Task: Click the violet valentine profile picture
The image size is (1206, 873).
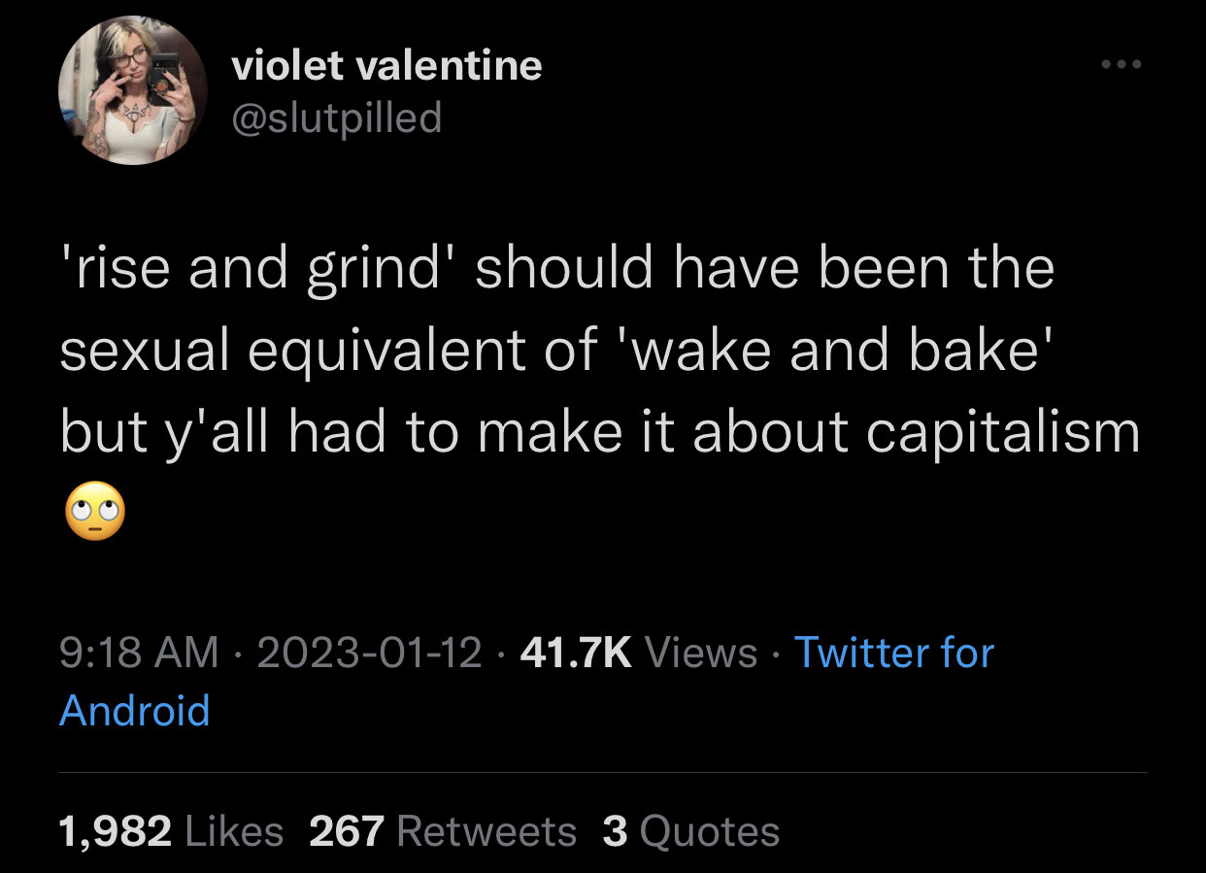Action: [x=133, y=90]
